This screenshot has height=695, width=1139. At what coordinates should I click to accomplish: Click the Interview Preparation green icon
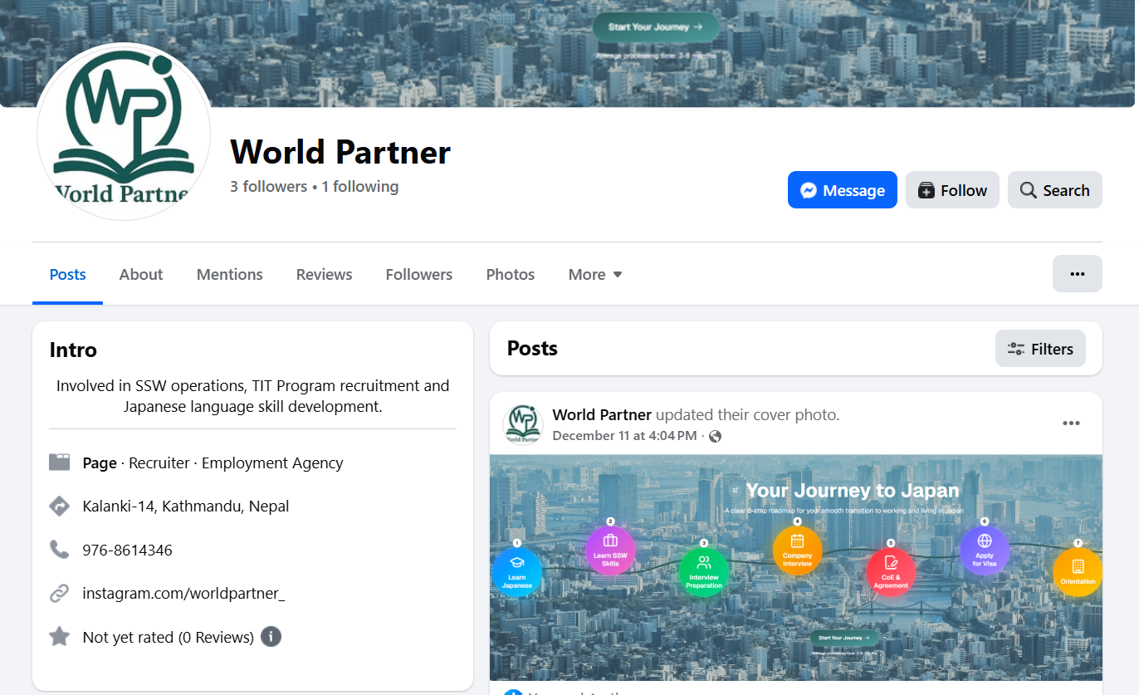704,572
